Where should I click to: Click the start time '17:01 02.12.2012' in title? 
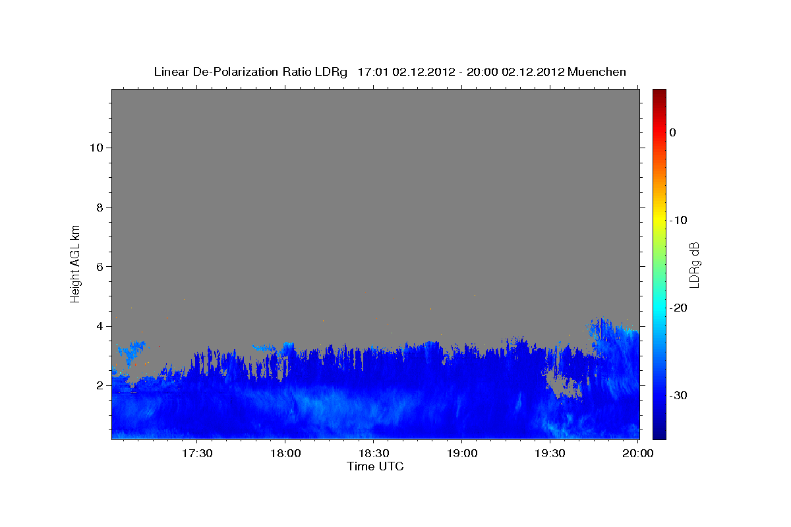(x=406, y=72)
